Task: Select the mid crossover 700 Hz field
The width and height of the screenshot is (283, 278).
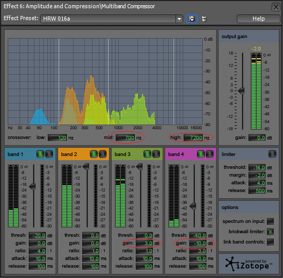Action: click(126, 138)
